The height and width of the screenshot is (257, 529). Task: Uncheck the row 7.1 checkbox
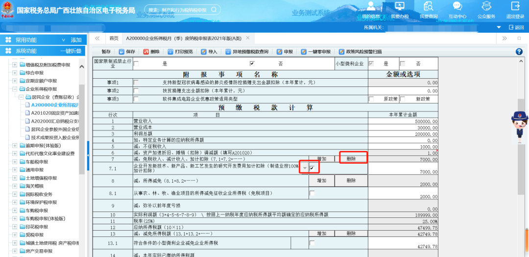[x=313, y=168]
